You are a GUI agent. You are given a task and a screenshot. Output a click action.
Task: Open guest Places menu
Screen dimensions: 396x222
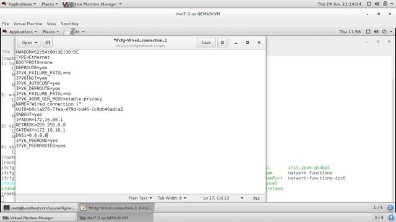coord(51,31)
